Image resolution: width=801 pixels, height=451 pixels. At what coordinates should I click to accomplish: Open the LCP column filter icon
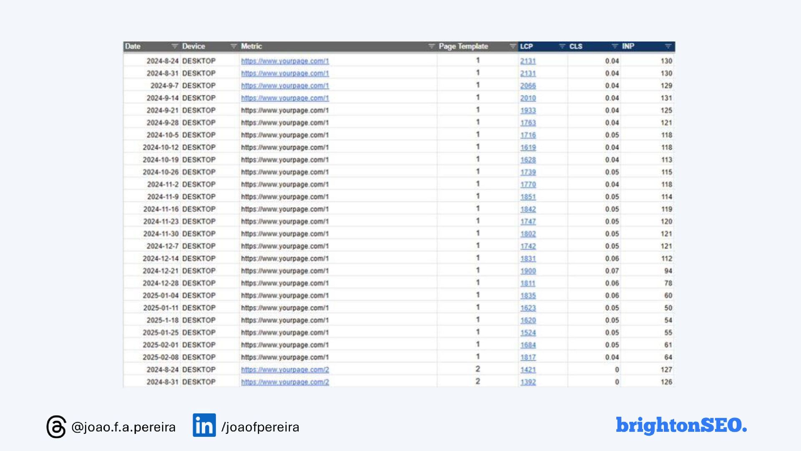562,46
